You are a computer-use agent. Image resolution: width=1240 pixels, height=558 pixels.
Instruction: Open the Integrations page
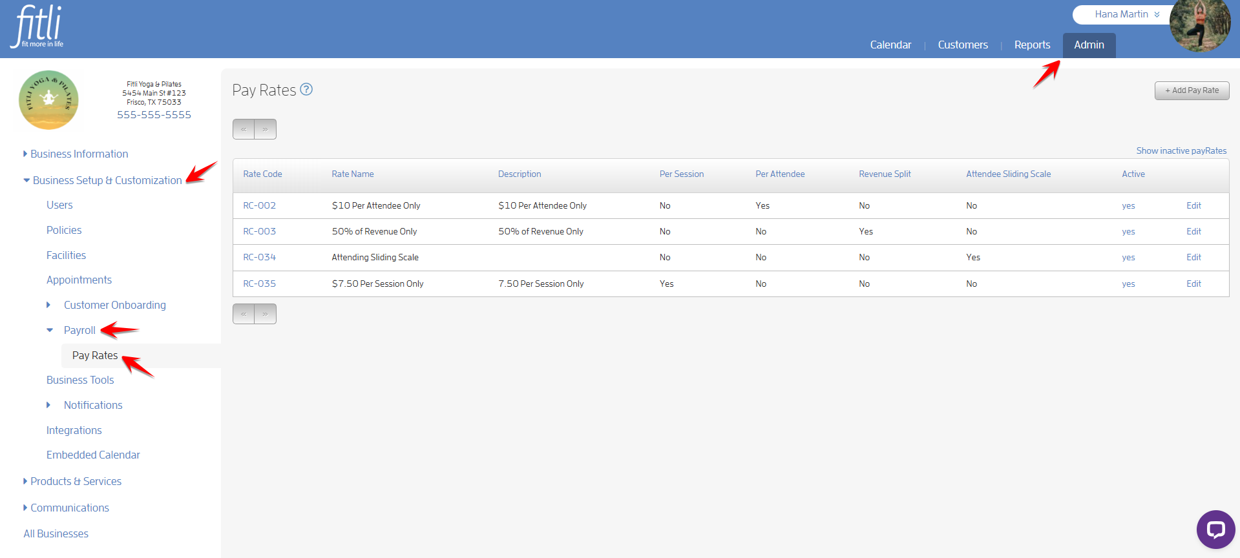(74, 430)
